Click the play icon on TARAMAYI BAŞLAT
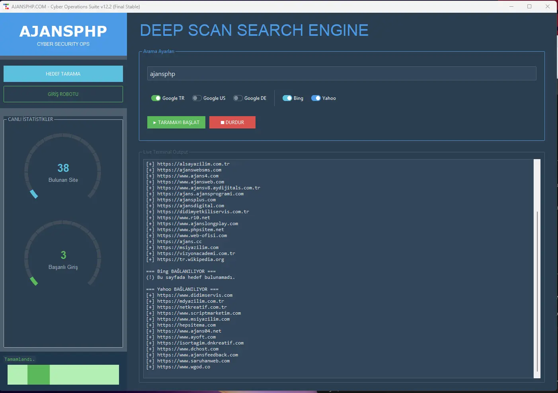Viewport: 558px width, 393px height. 155,122
